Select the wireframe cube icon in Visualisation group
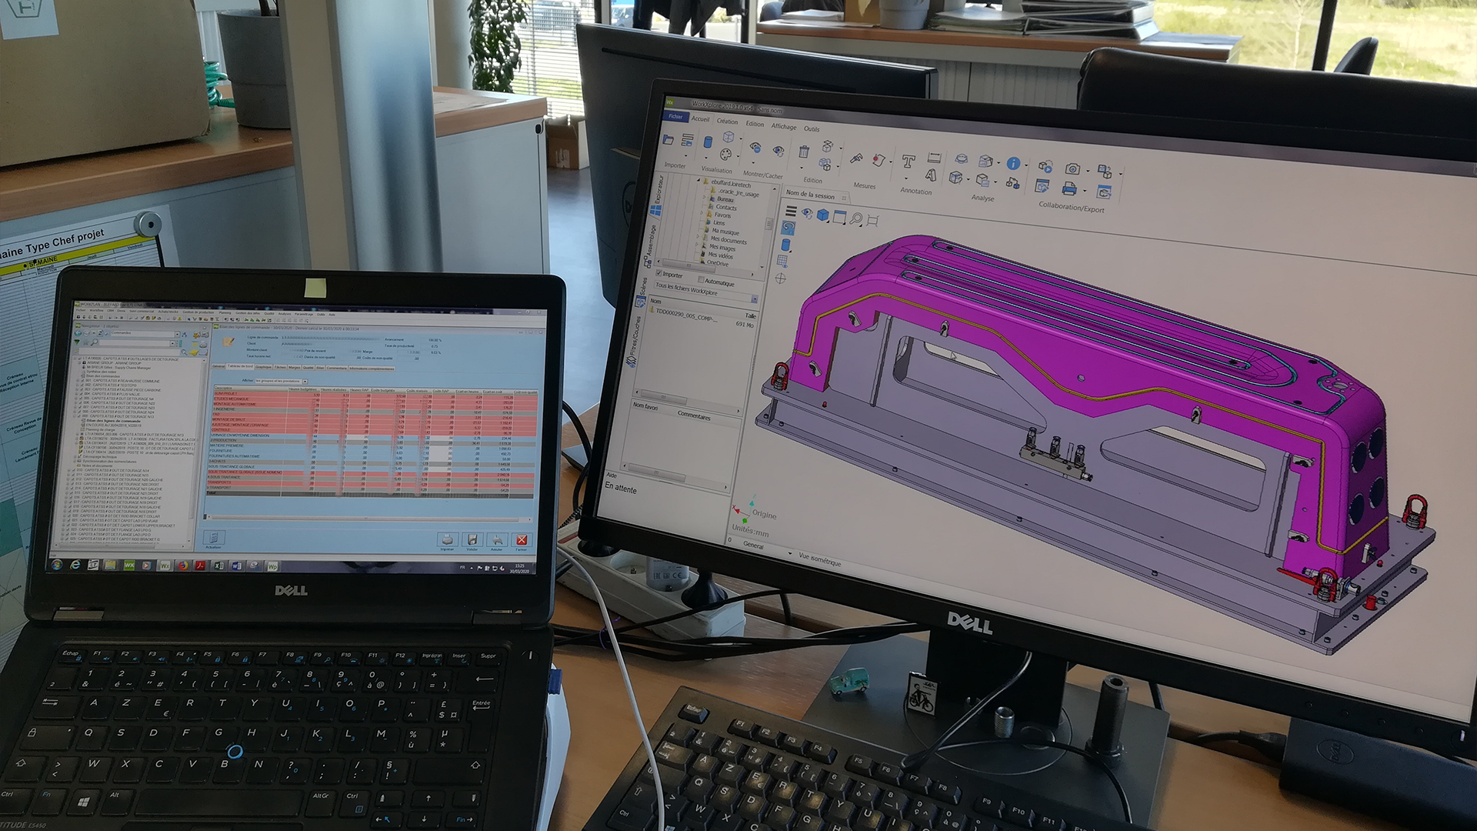This screenshot has width=1477, height=831. pos(728,136)
